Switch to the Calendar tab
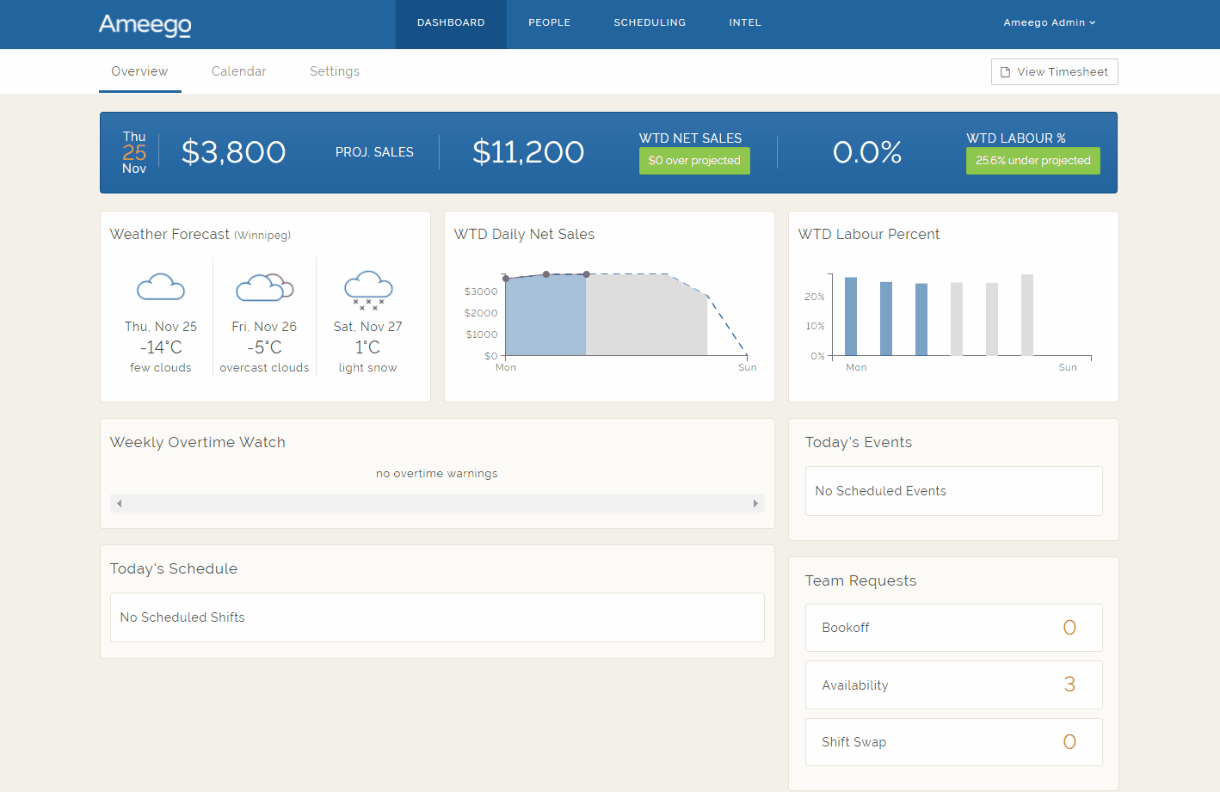1220x792 pixels. tap(238, 71)
